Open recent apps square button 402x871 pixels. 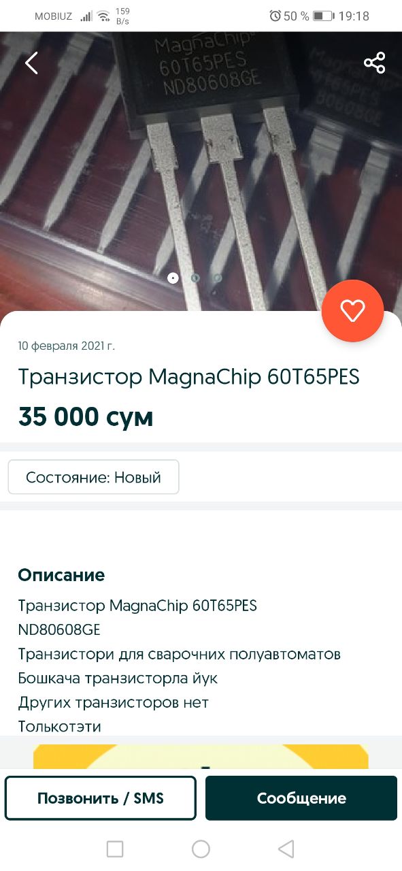tap(115, 849)
